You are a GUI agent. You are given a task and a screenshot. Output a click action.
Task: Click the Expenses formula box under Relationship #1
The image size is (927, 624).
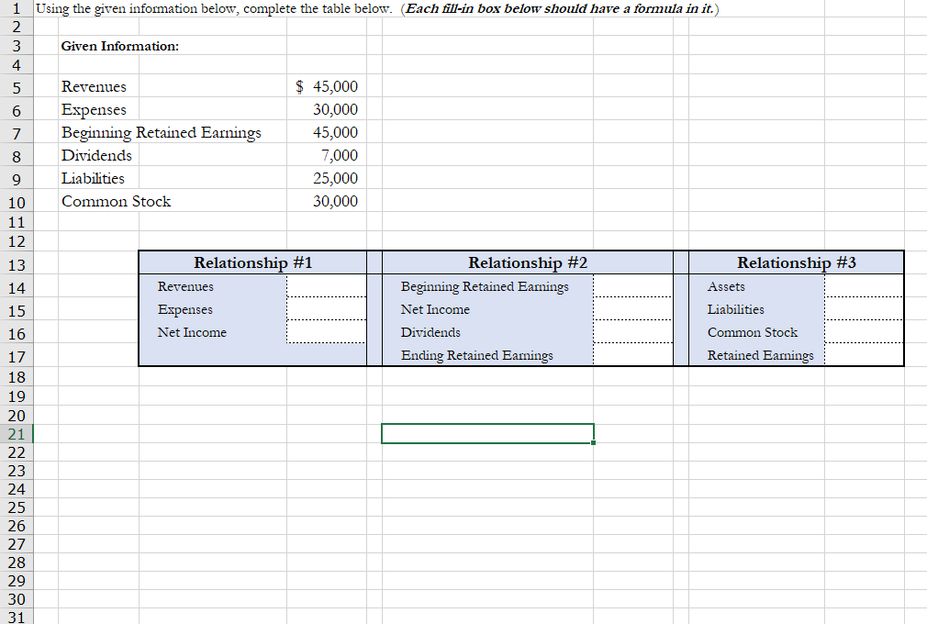[326, 311]
